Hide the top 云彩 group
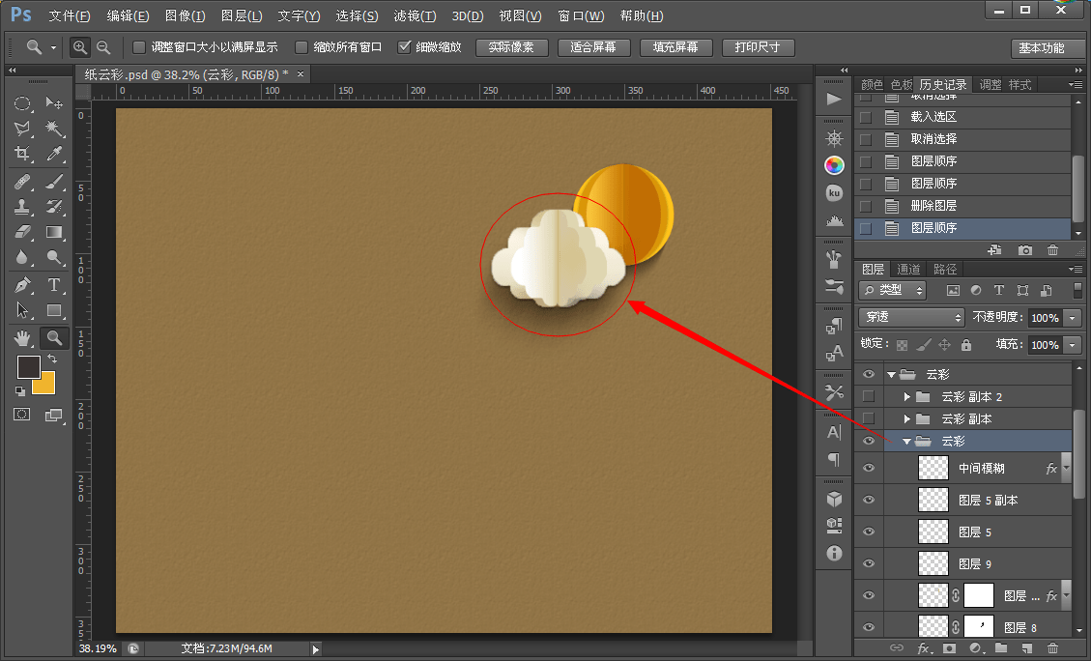Screen dimensions: 1091x661 click(869, 374)
